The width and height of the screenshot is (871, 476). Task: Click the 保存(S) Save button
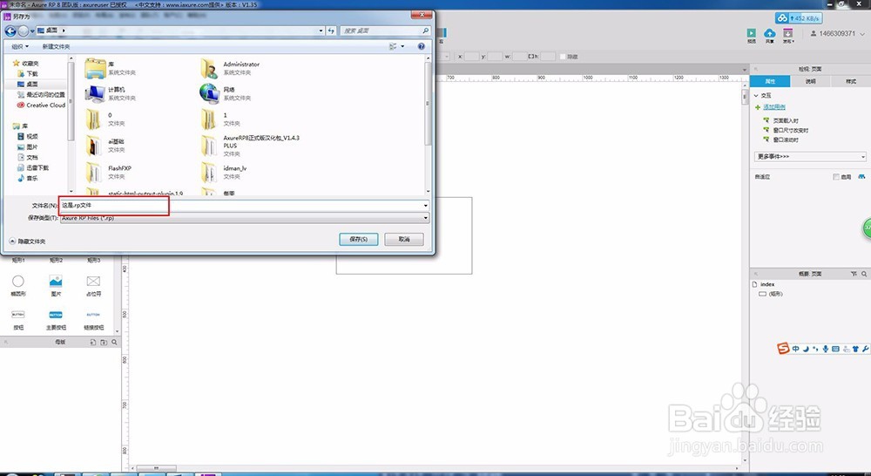coord(358,239)
